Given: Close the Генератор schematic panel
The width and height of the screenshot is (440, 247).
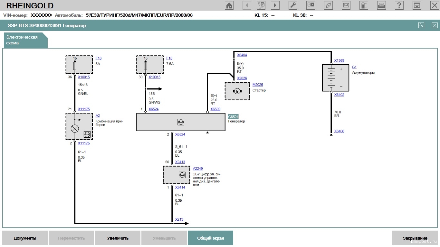Looking at the screenshot, I should (435, 25).
